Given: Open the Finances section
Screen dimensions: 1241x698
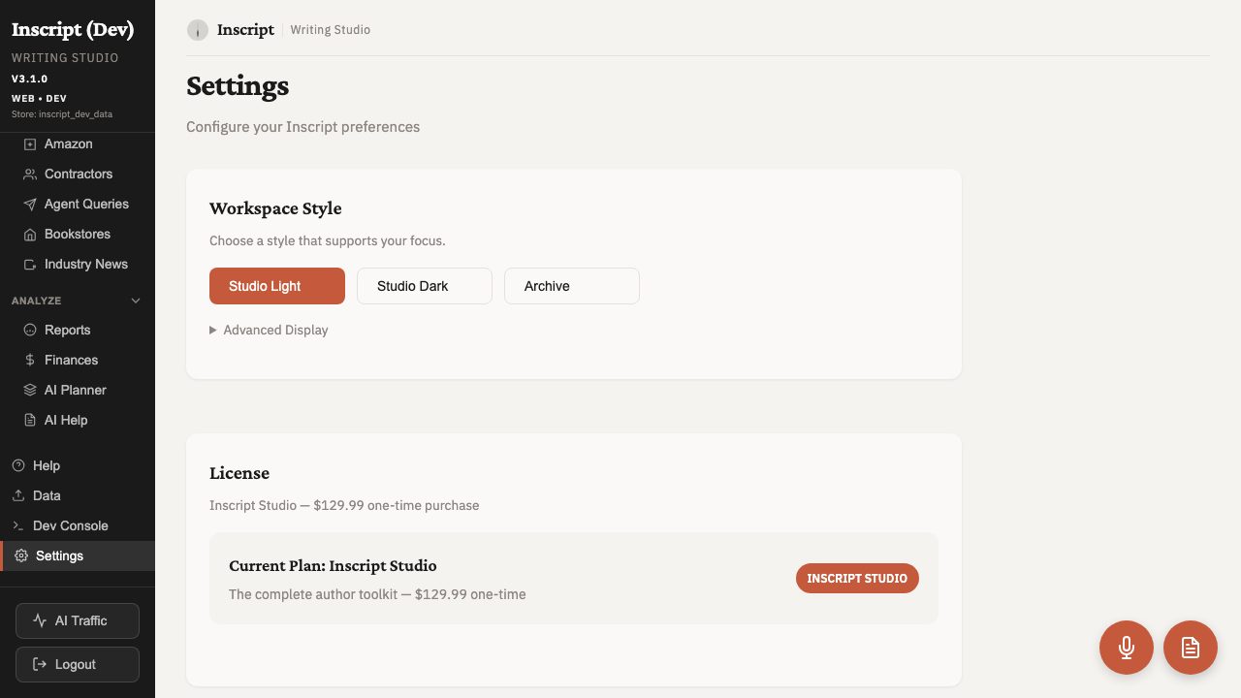Looking at the screenshot, I should tap(70, 360).
